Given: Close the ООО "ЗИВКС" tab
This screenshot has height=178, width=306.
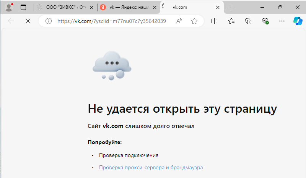Looking at the screenshot, I should (91, 7).
